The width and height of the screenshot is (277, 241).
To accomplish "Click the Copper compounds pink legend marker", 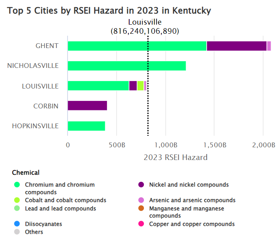I will 141,224.
